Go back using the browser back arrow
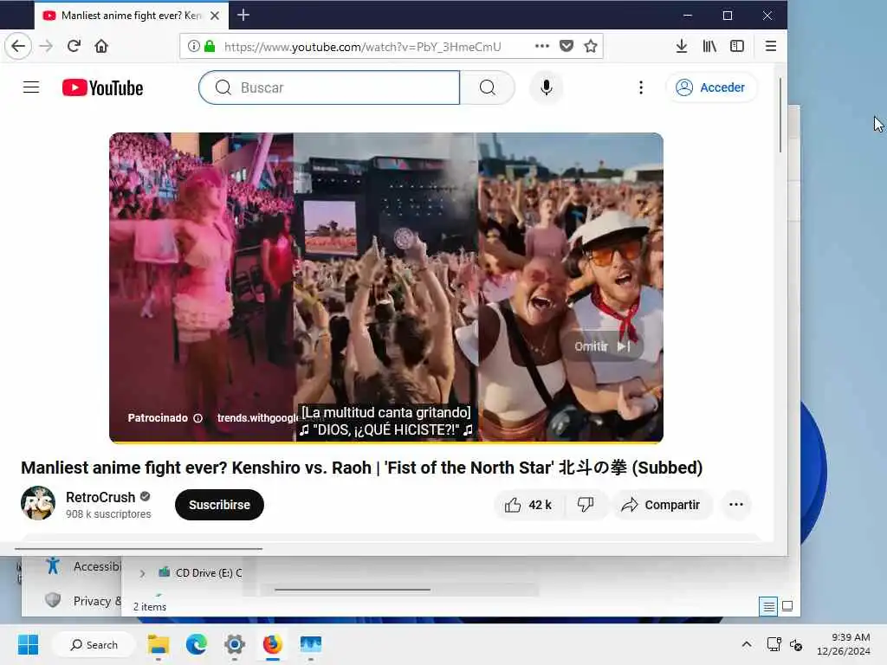The height and width of the screenshot is (665, 887). [x=18, y=46]
